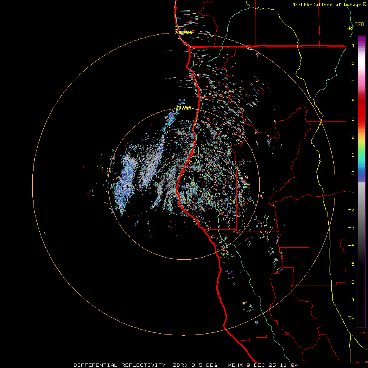Click the 50 NMI range ring label
Viewport: 368px width, 368px height.
pos(184,108)
